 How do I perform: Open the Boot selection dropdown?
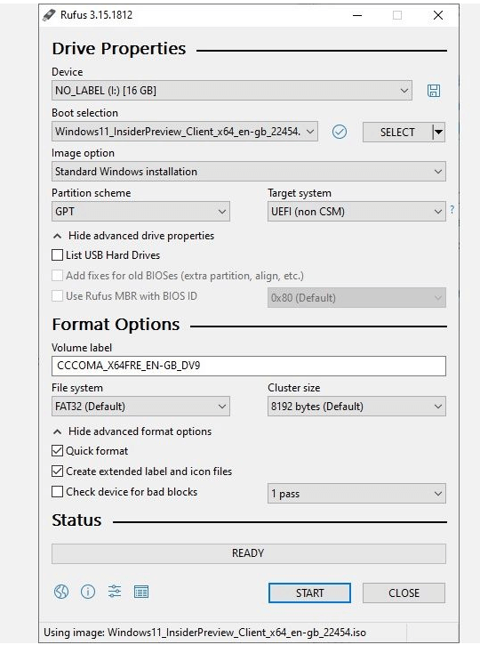tap(185, 132)
